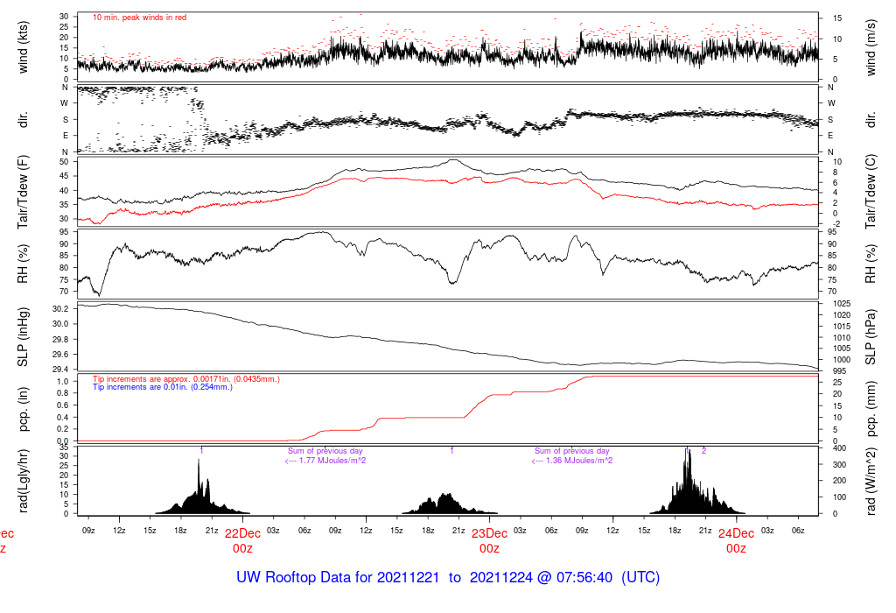The image size is (896, 613).
Task: Click the red 'Tip increments are approx. 0.00171in.' note
Action: [x=186, y=379]
